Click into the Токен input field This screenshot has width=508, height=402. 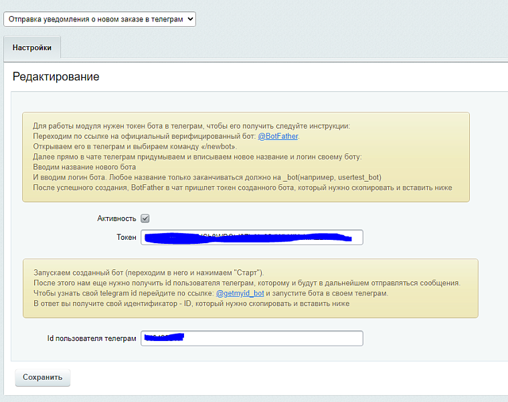252,237
